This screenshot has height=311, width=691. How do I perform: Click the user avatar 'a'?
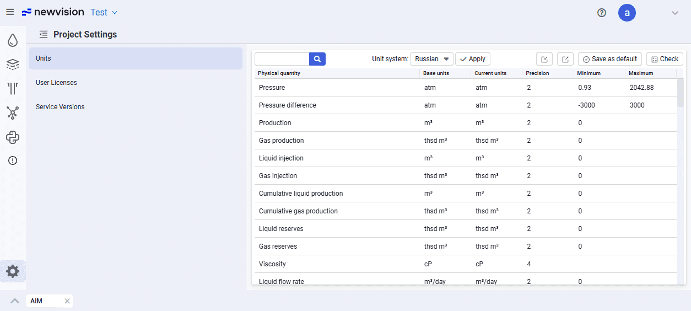(x=627, y=13)
